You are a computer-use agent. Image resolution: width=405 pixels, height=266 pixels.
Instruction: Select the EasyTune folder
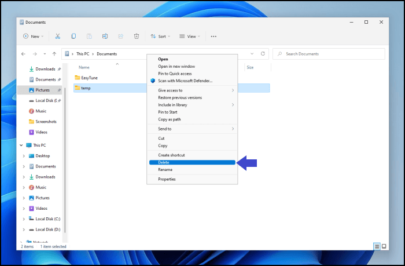pos(89,77)
